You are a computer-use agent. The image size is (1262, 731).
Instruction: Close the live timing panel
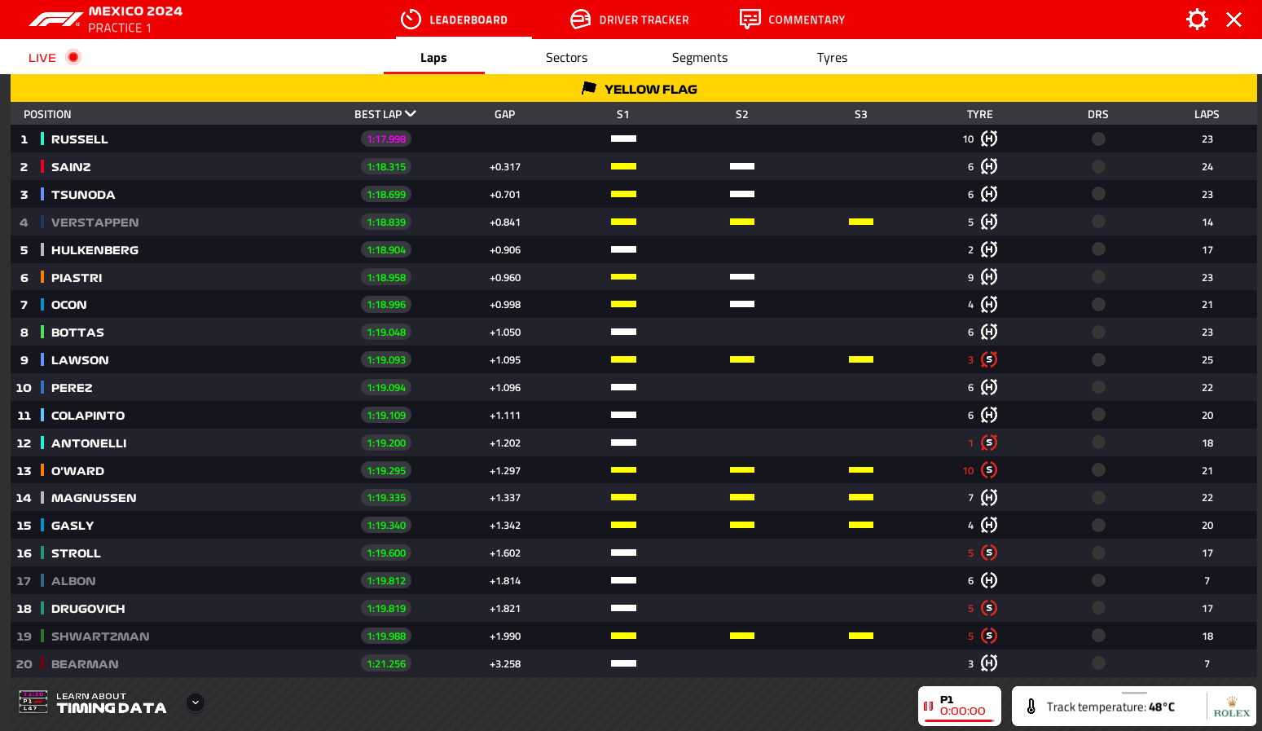click(x=1233, y=20)
